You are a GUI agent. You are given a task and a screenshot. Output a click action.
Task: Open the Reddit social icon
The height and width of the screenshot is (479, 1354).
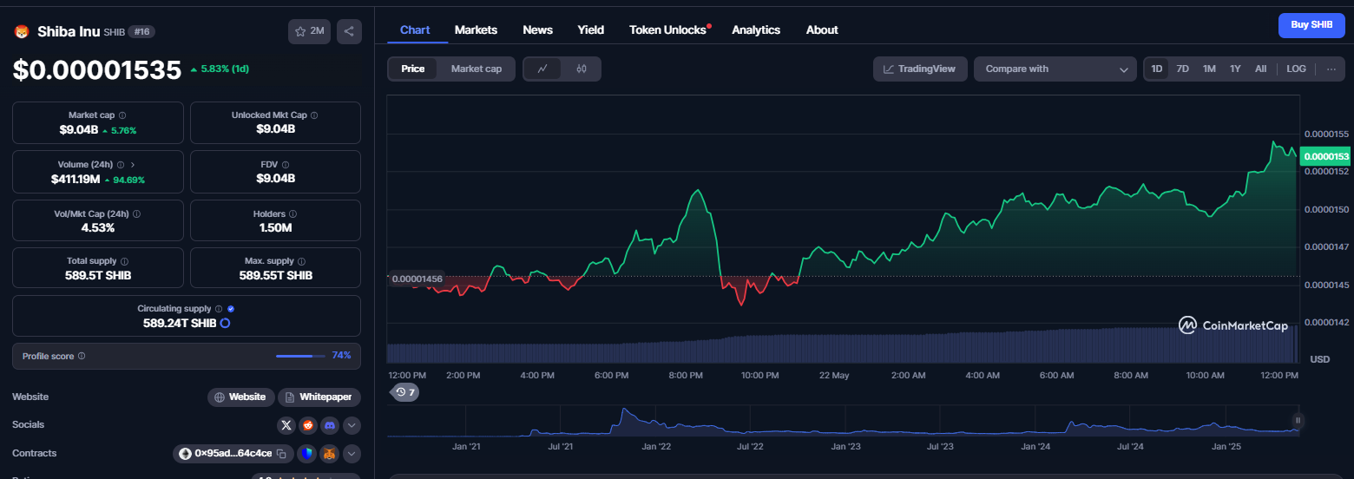click(308, 425)
